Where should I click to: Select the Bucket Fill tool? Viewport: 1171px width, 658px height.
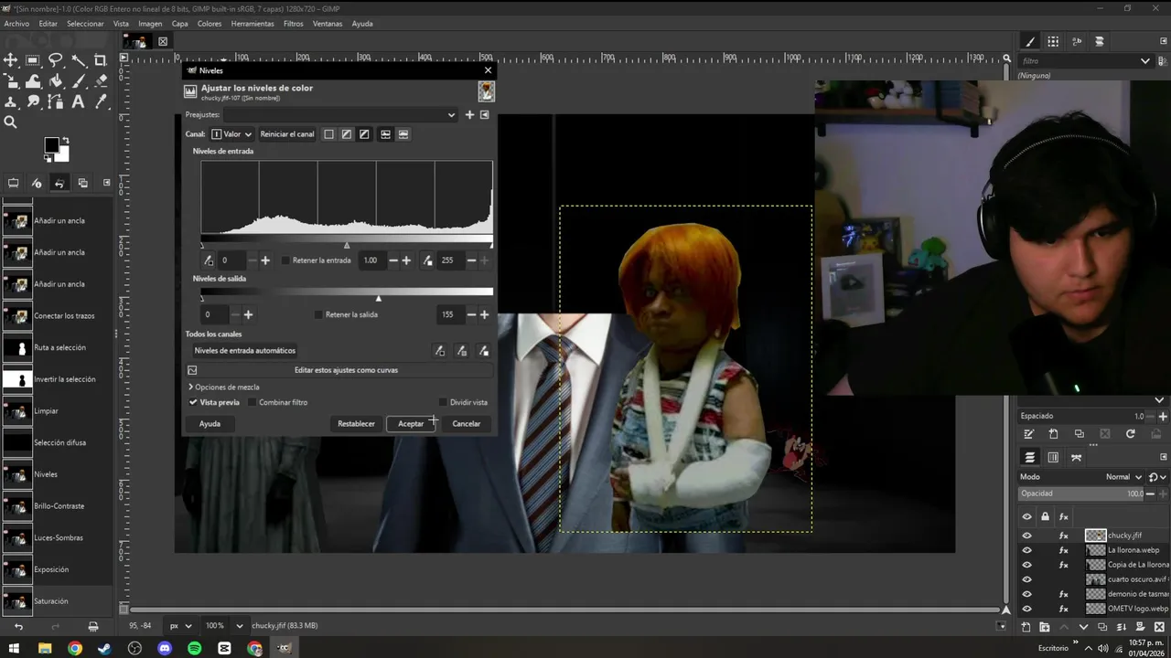click(56, 81)
